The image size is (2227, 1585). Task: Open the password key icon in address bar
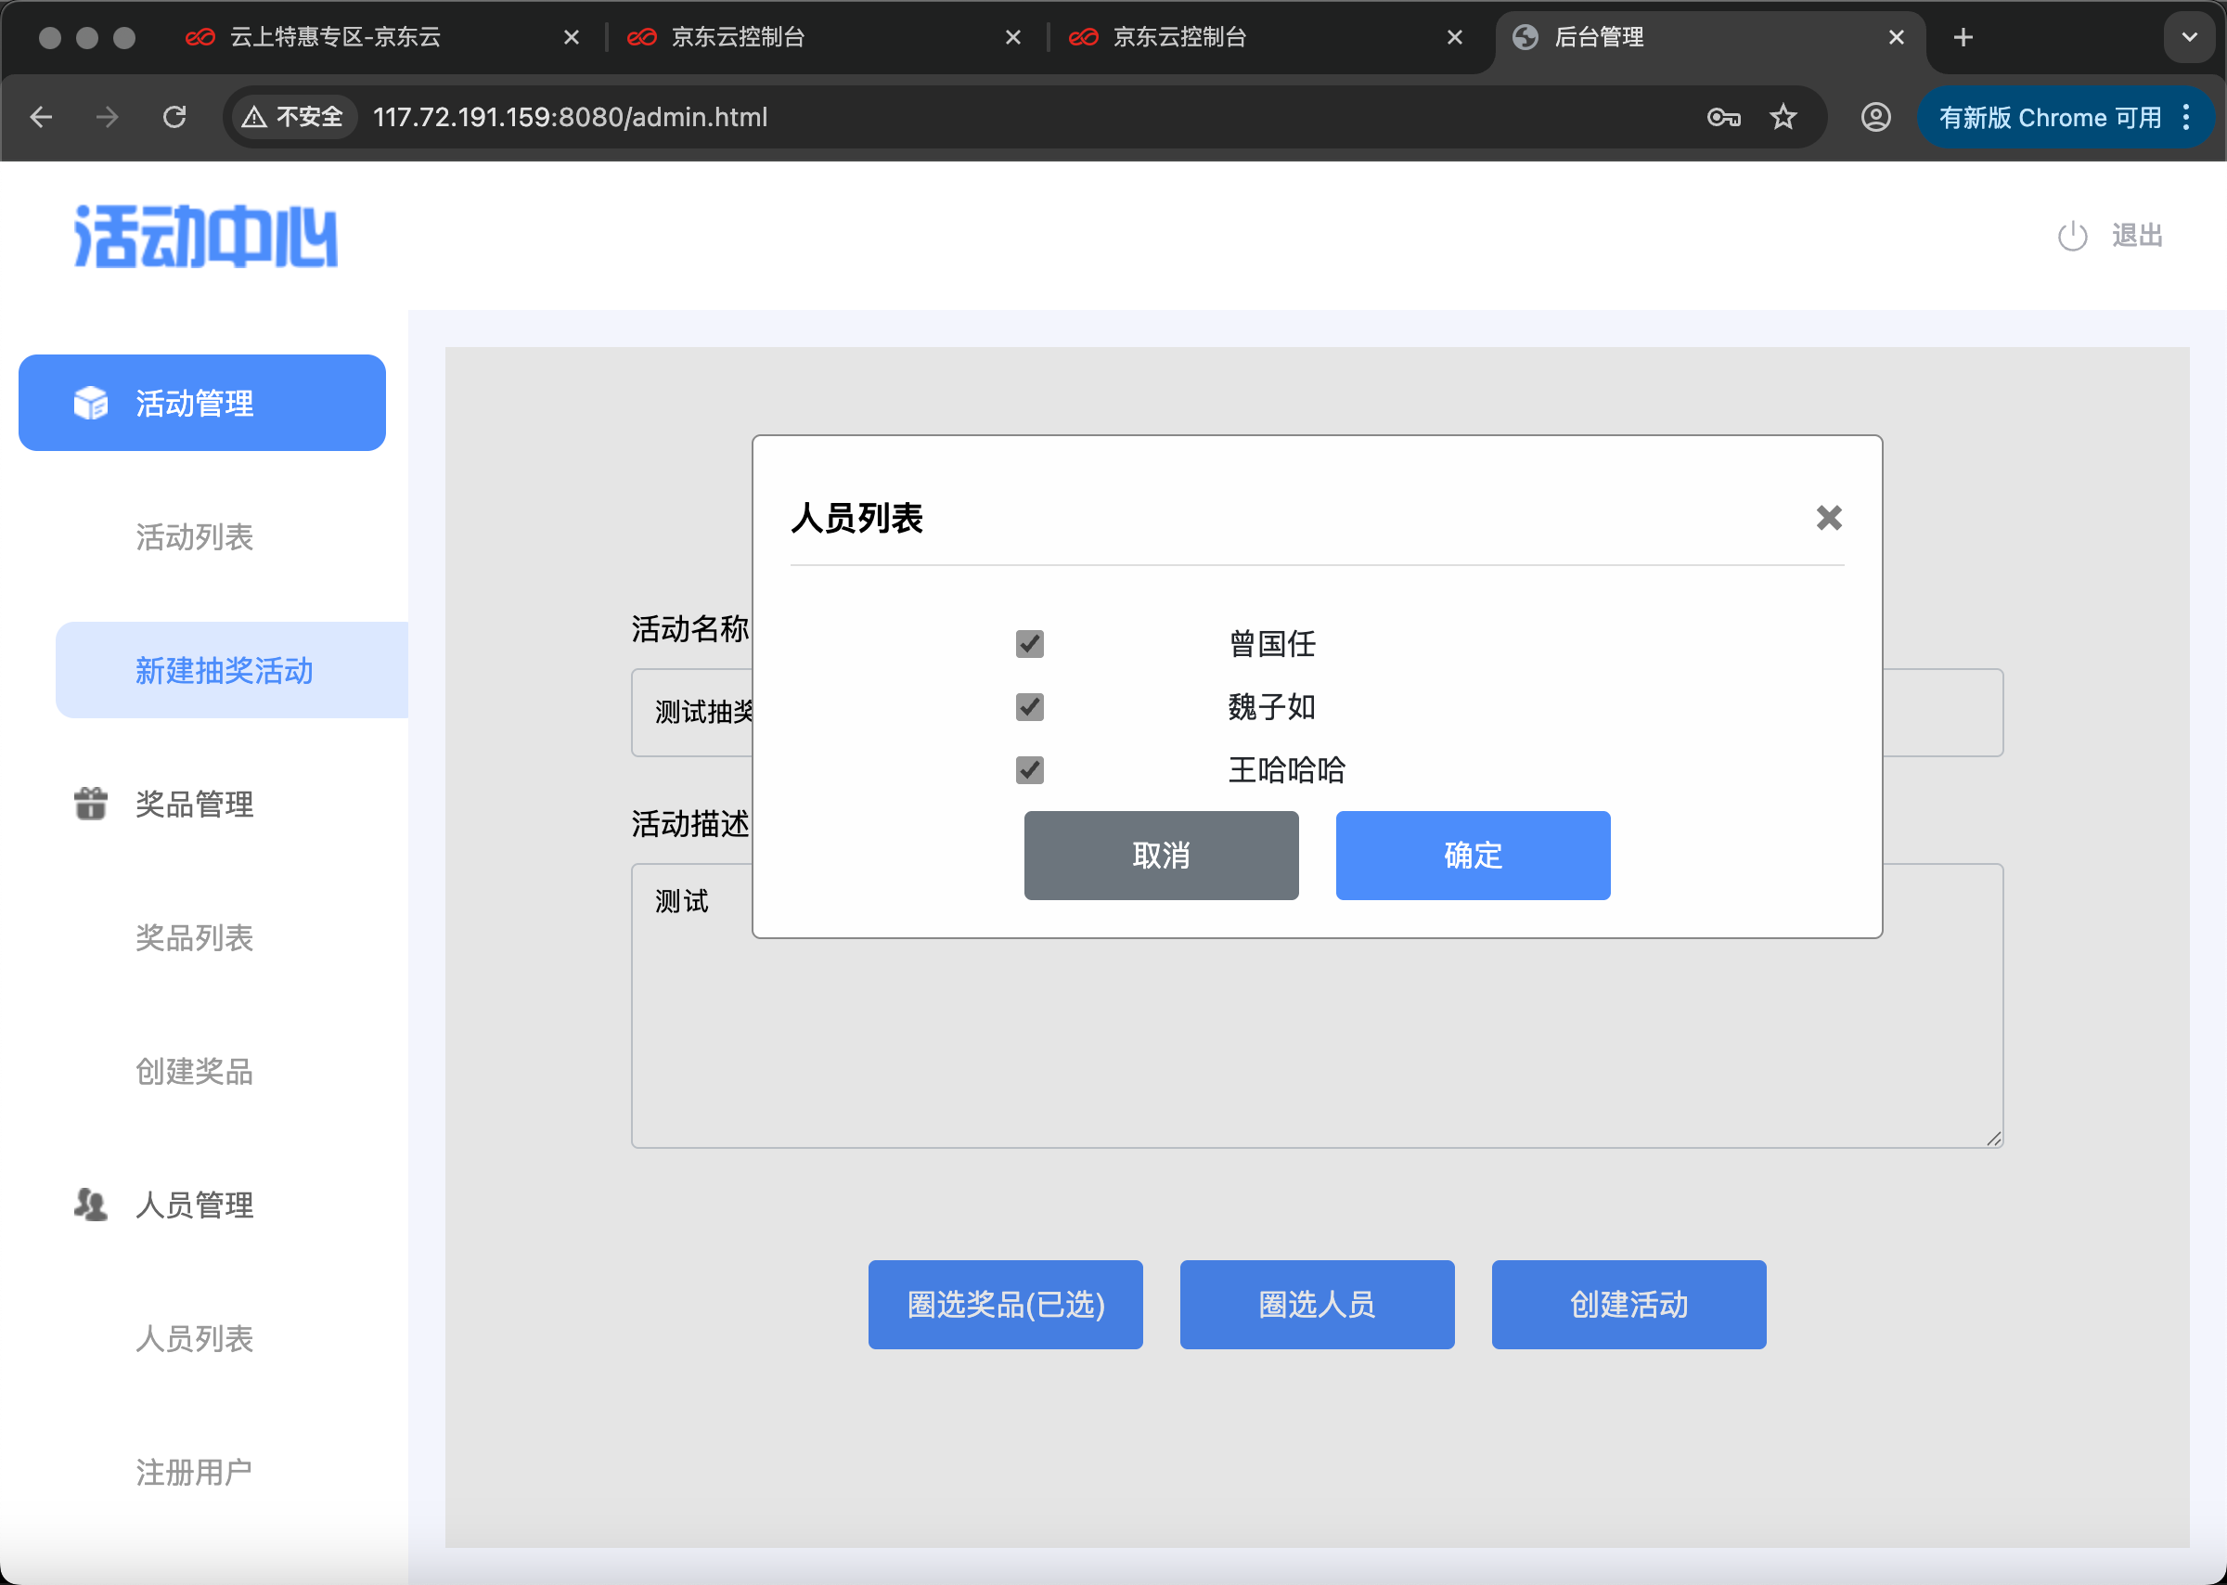click(x=1723, y=117)
